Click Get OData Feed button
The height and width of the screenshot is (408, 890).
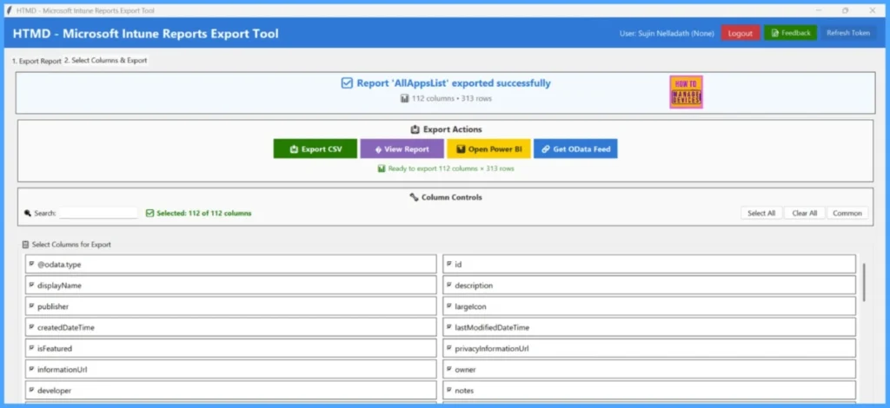pos(575,149)
